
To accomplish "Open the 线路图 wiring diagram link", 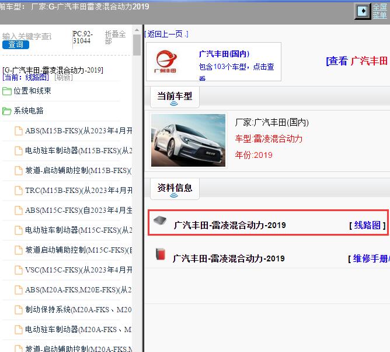I will [x=367, y=225].
